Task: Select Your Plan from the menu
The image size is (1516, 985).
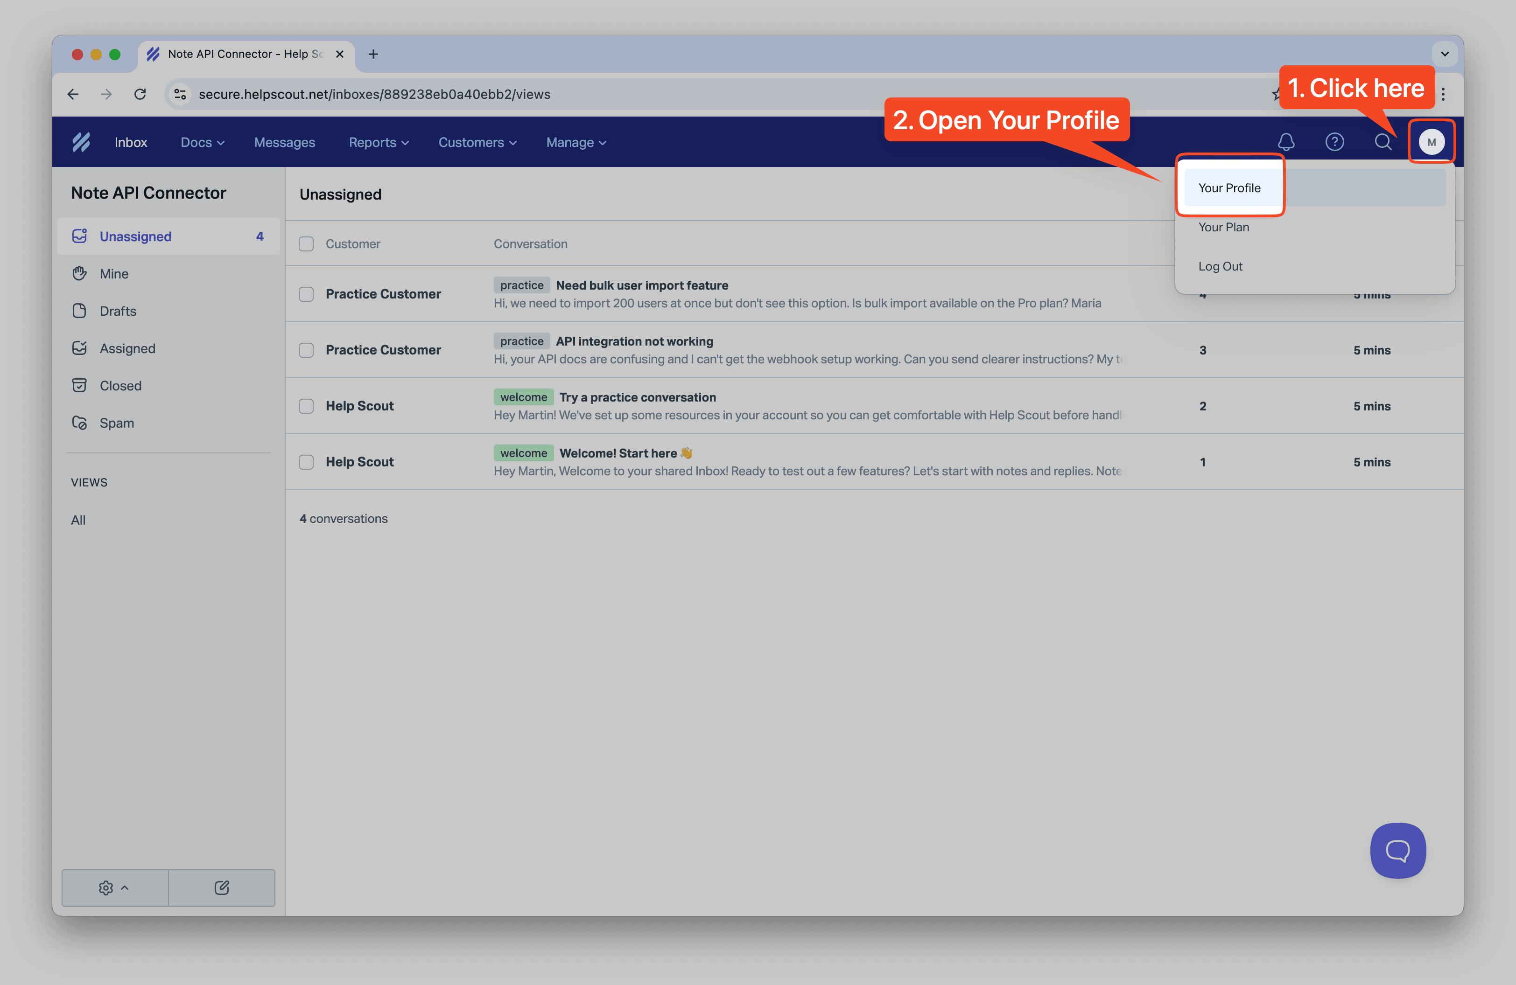Action: (1315, 227)
